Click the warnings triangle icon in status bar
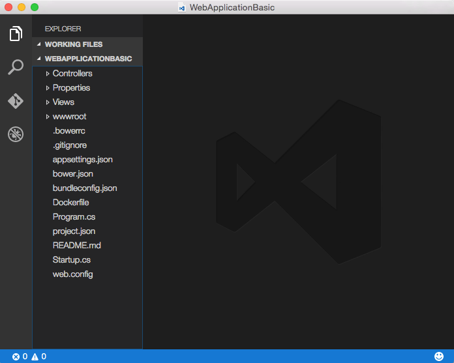This screenshot has width=454, height=363. [x=35, y=356]
